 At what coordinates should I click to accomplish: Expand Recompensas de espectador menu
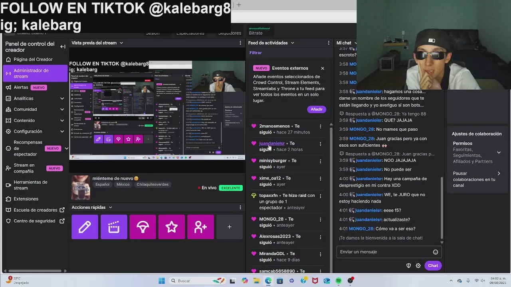(x=66, y=148)
